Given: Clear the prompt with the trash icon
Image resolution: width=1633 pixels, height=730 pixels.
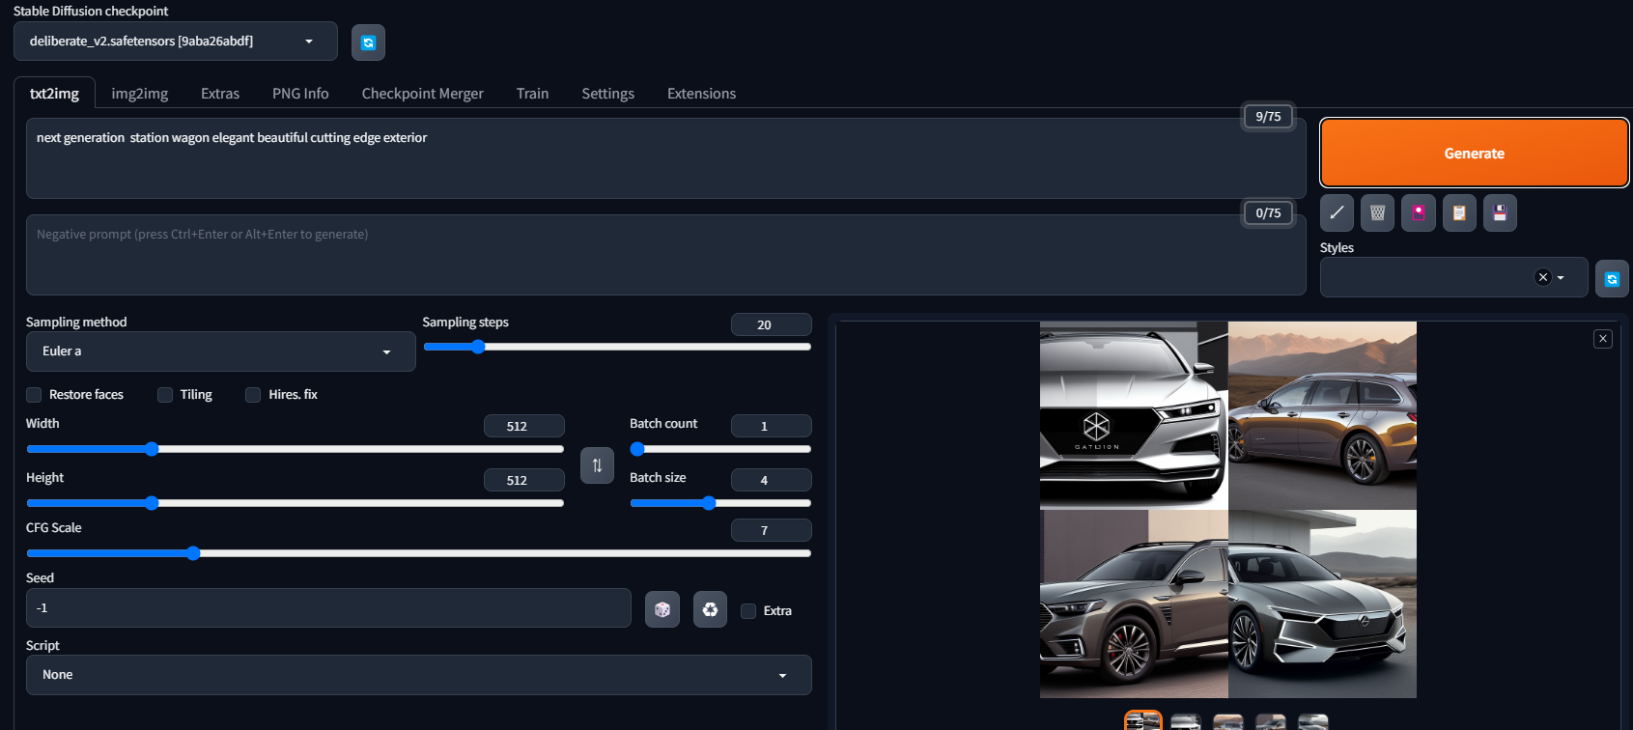Looking at the screenshot, I should tap(1377, 212).
